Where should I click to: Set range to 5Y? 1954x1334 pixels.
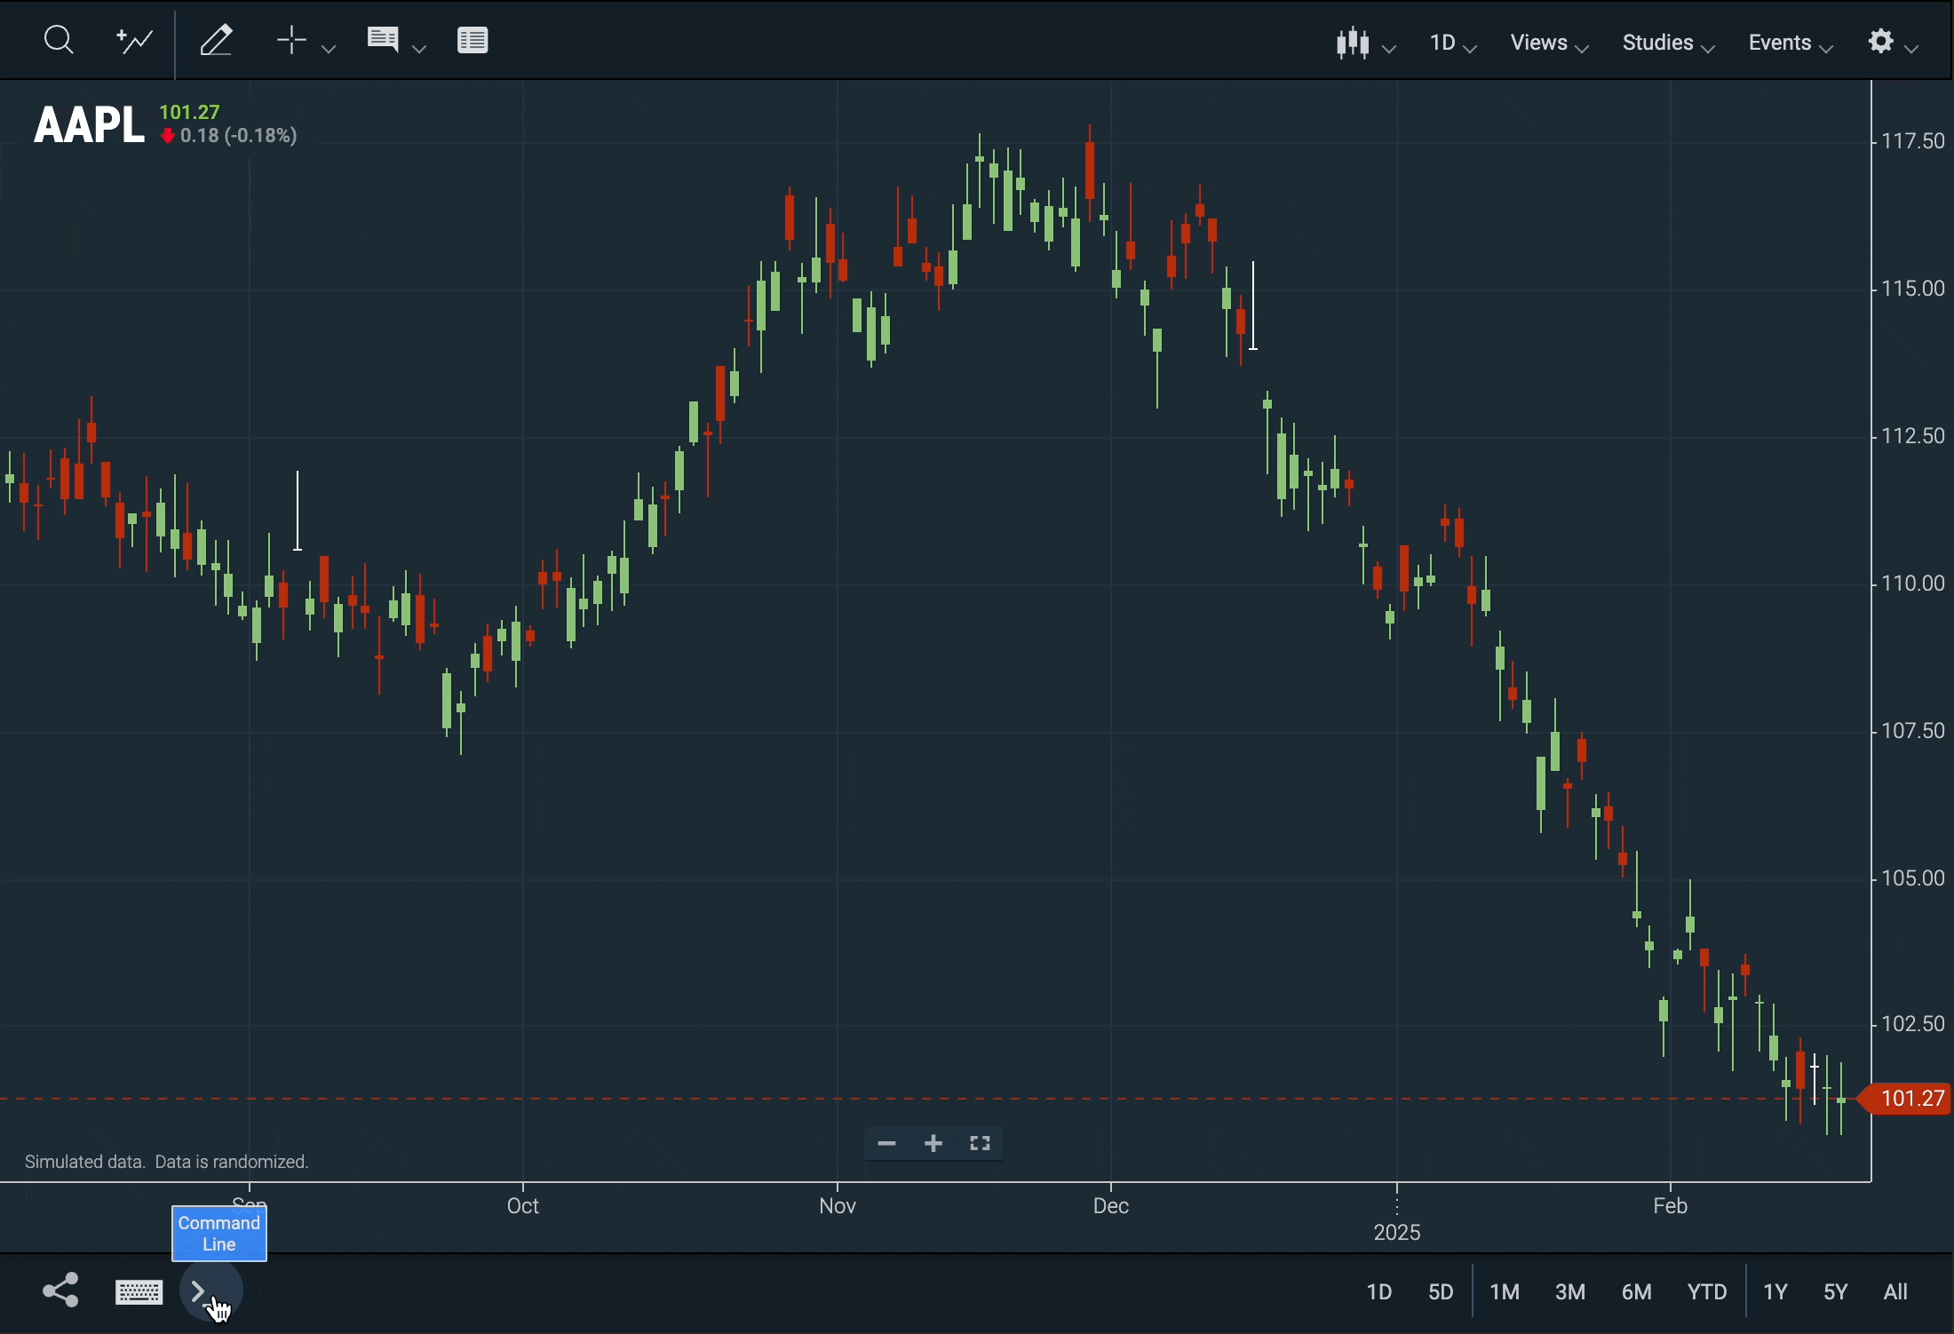point(1838,1292)
